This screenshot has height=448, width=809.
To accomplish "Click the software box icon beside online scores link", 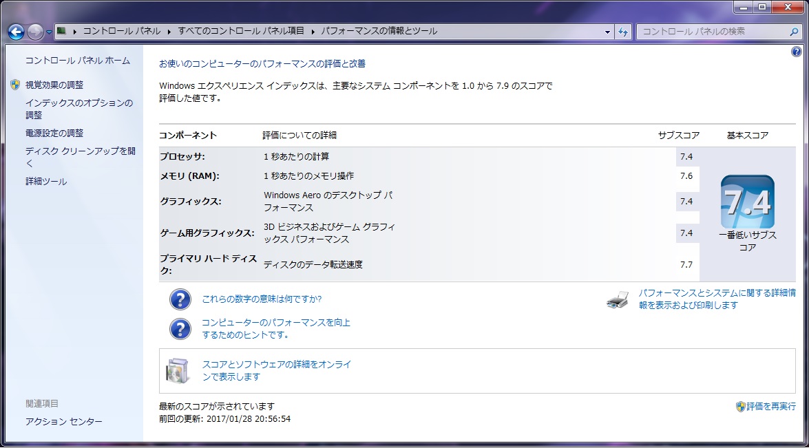I will pos(178,371).
